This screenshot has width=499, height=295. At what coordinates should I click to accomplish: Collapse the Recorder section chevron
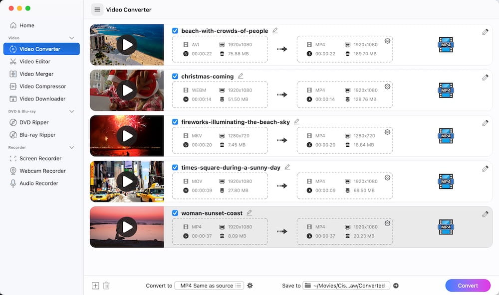click(71, 147)
